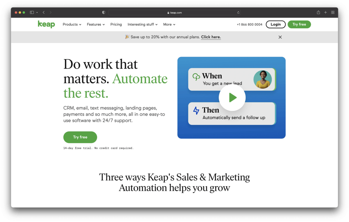The image size is (349, 222).
Task: Open Safari share menu
Action: click(x=318, y=12)
